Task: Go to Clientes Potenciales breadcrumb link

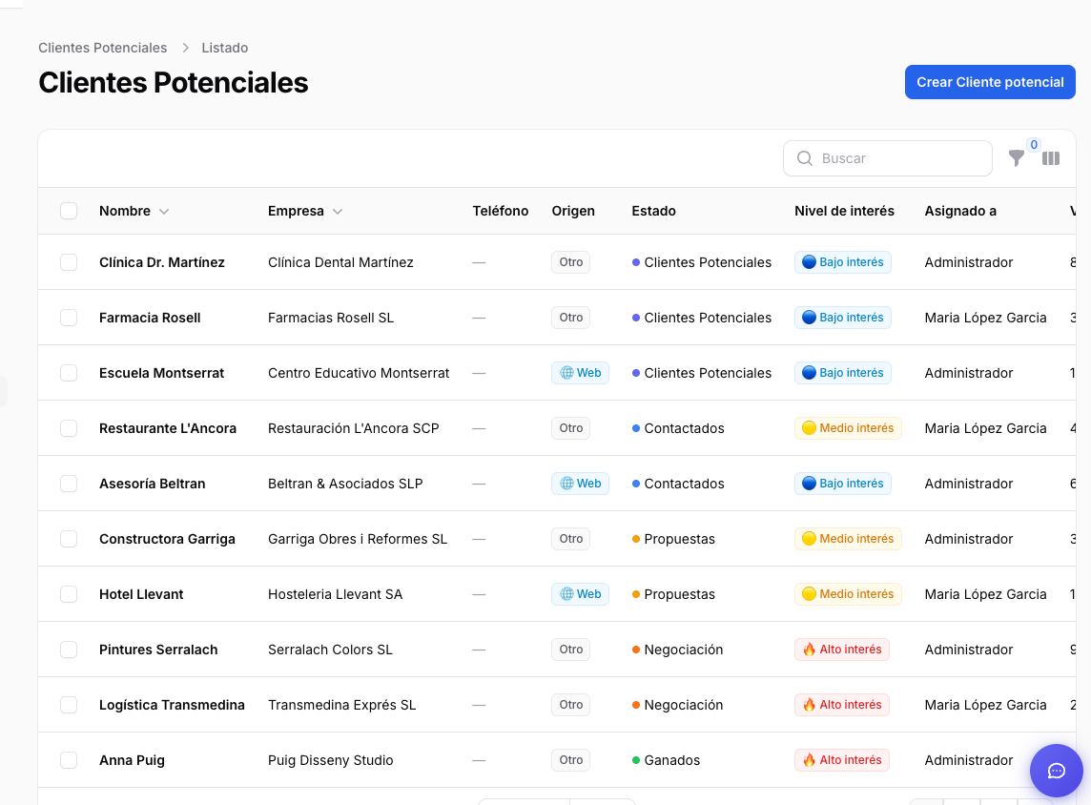Action: 102,48
